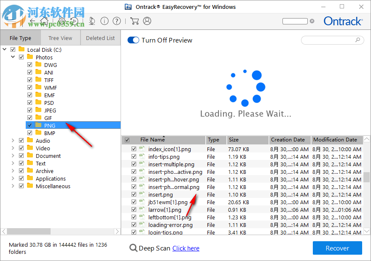Uncheck the PNG checkbox
Image resolution: width=371 pixels, height=261 pixels.
[30, 125]
